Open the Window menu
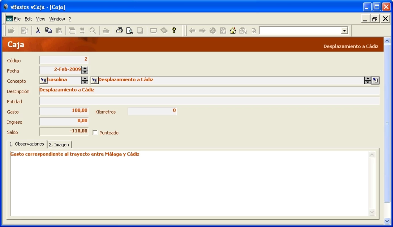The height and width of the screenshot is (227, 393). tap(57, 19)
